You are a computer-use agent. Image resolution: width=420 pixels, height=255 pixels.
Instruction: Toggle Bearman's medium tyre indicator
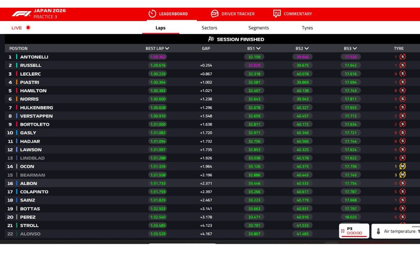click(x=402, y=175)
